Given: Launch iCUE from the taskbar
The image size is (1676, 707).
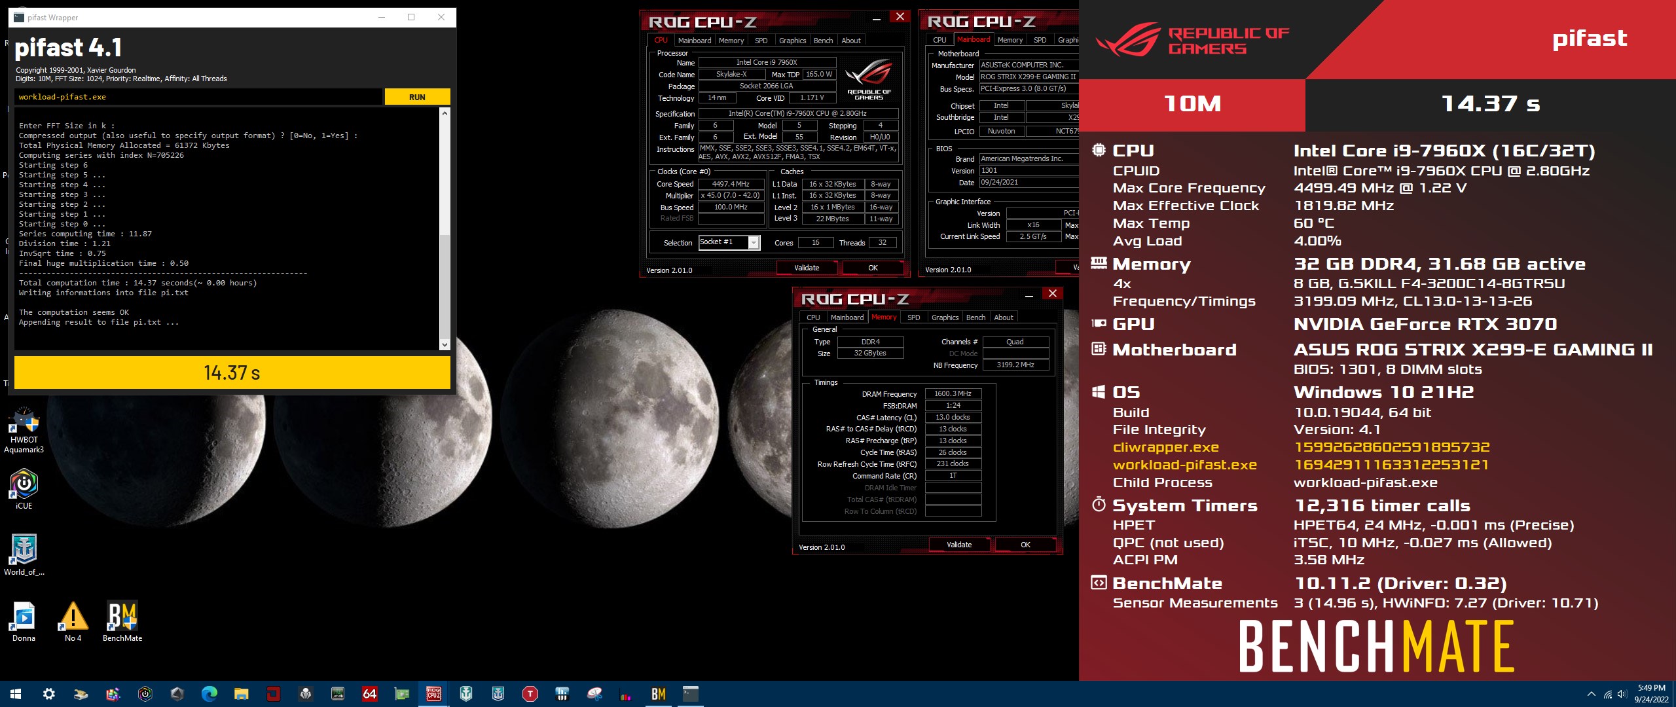Looking at the screenshot, I should click(x=145, y=694).
